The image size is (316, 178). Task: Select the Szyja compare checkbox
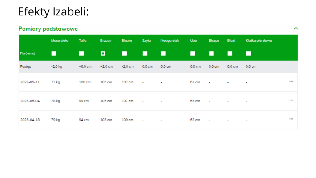(x=145, y=53)
